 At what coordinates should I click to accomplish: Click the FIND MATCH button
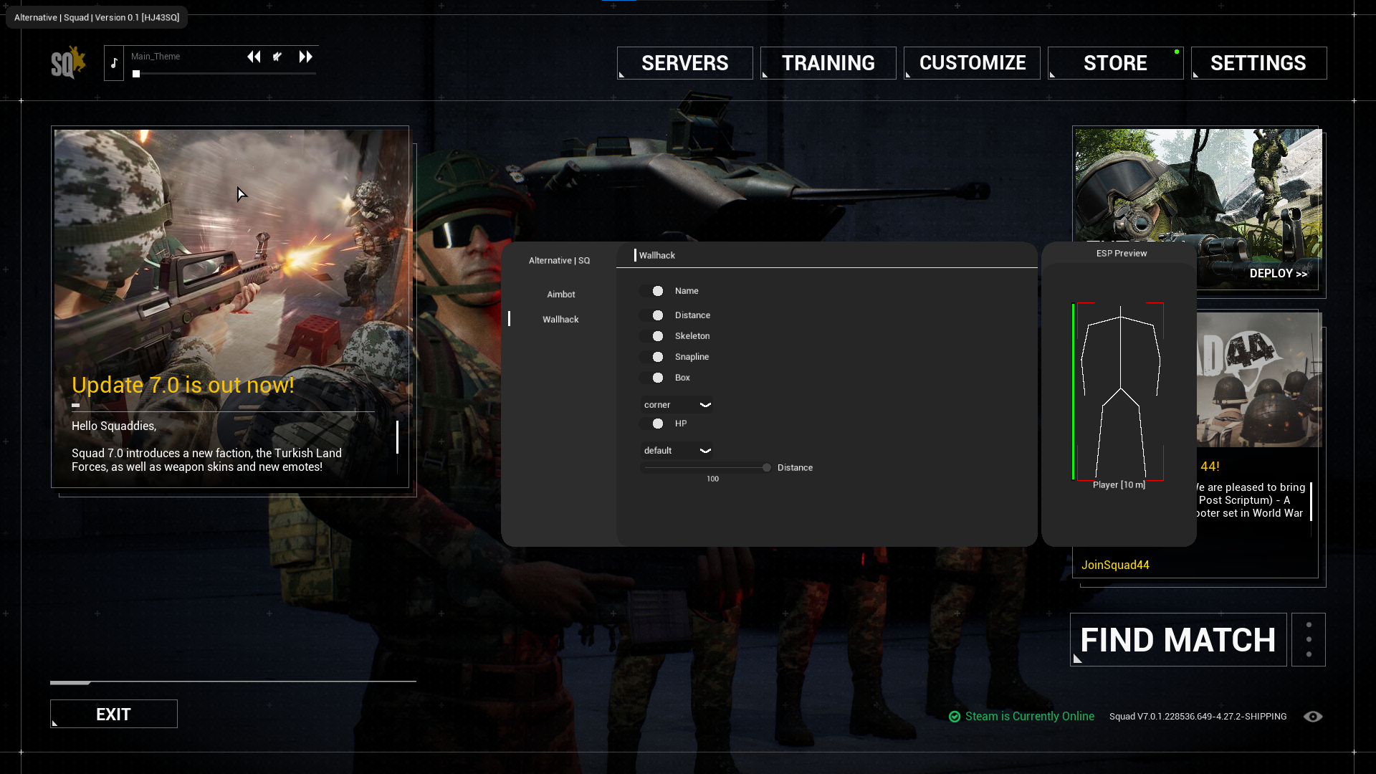coord(1178,641)
